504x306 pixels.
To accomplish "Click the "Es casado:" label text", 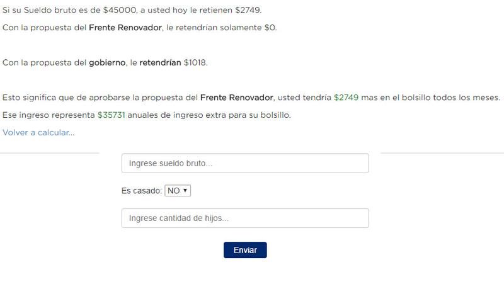I will (x=142, y=191).
